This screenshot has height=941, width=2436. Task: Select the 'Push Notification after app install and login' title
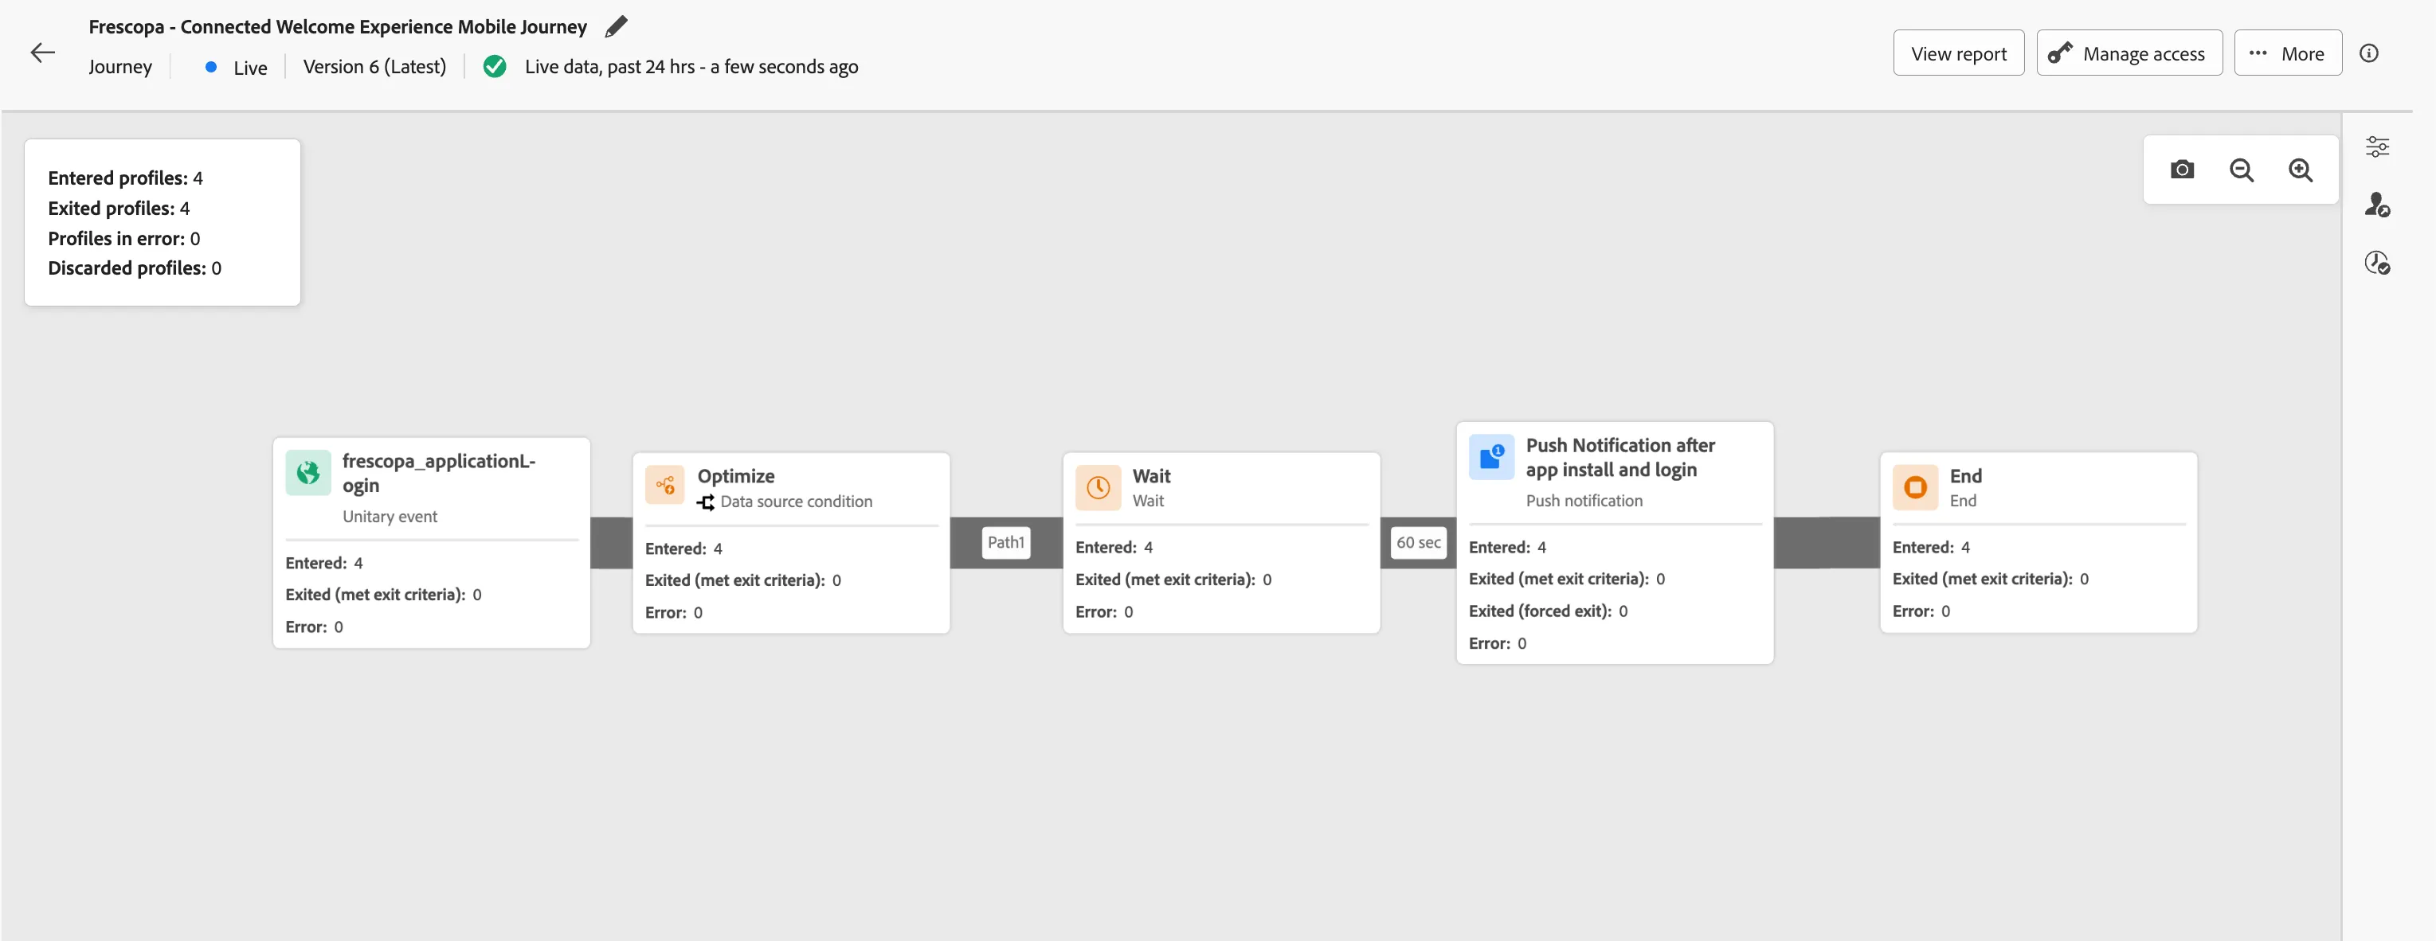[x=1620, y=457]
